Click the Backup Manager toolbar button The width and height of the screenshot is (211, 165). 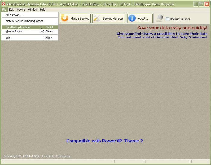109,18
